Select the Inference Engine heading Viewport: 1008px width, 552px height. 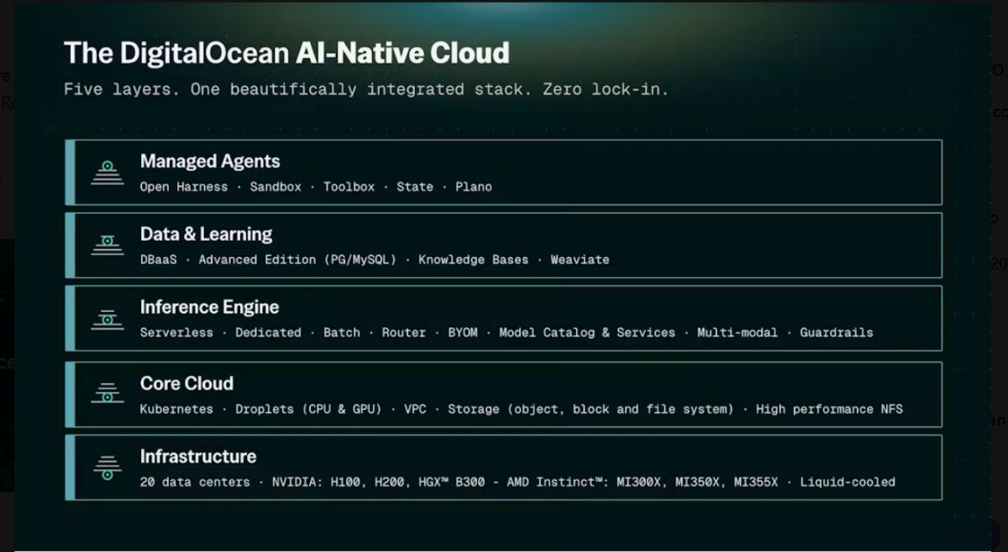point(210,307)
